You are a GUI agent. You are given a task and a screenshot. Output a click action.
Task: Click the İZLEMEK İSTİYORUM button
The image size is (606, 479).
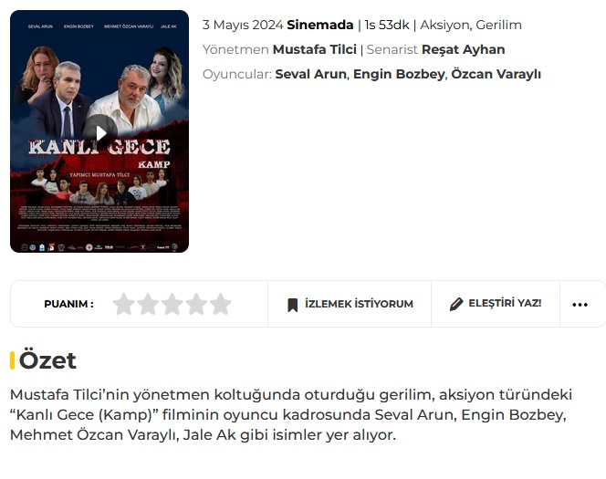click(350, 304)
